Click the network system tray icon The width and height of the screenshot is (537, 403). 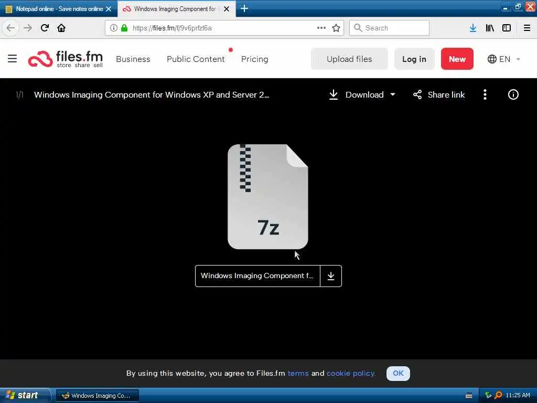coord(488,395)
